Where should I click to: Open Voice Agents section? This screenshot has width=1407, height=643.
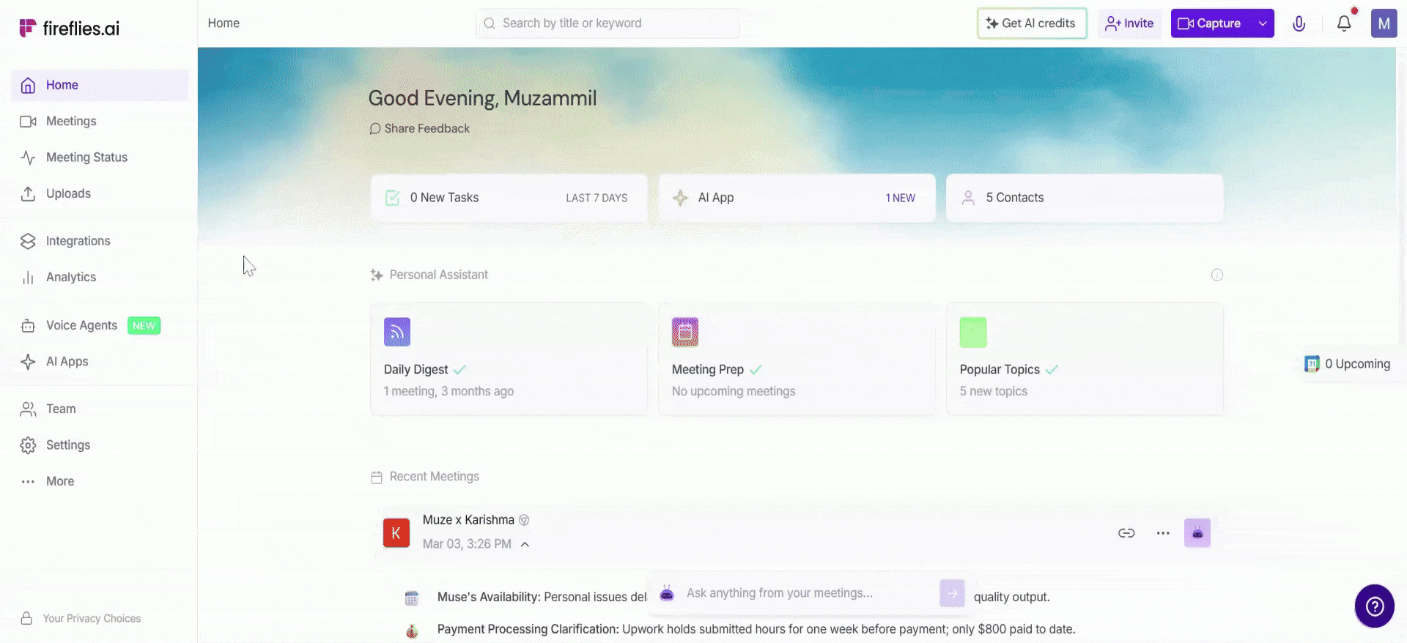click(100, 325)
